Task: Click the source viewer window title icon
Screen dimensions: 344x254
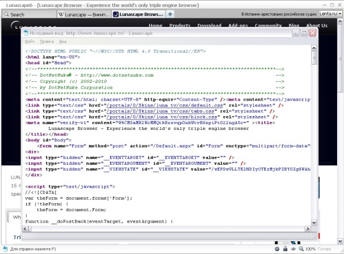Action: click(26, 33)
